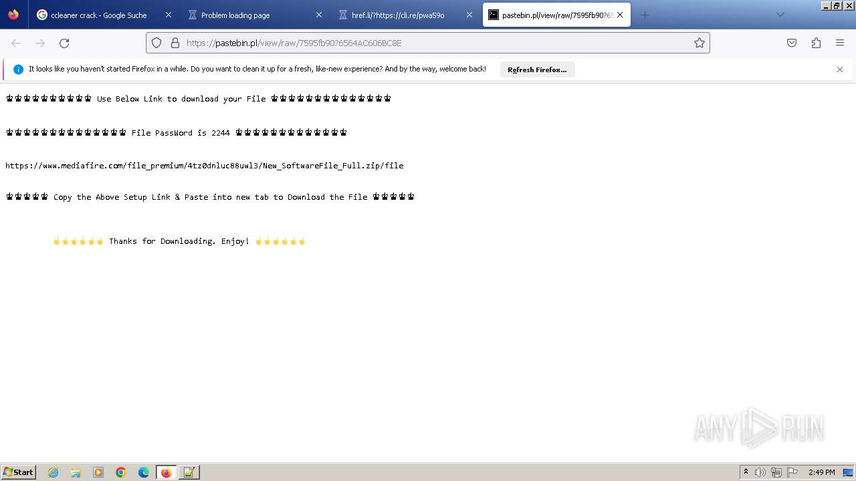The width and height of the screenshot is (856, 481).
Task: Open the Windows Start menu
Action: coord(19,472)
